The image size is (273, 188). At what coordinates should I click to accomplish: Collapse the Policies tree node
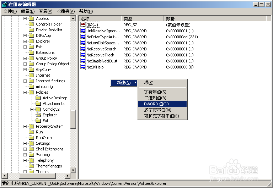tap(25, 93)
